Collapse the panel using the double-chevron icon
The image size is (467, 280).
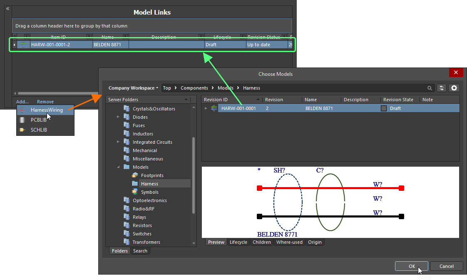[7, 8]
